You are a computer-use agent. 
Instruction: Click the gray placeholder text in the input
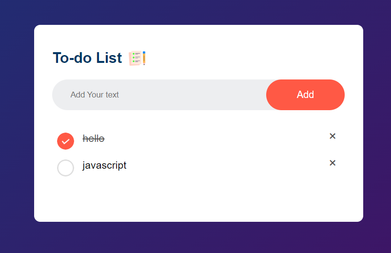point(95,95)
